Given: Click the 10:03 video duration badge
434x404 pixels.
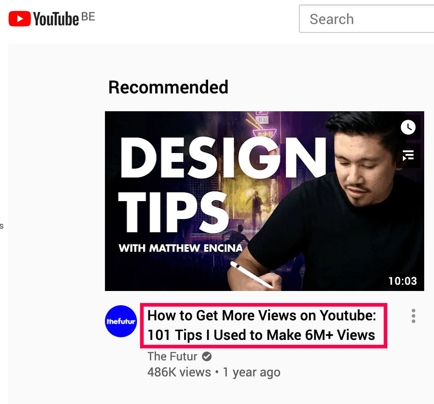Looking at the screenshot, I should coord(403,281).
